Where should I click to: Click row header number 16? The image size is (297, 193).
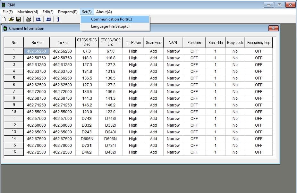pos(14,152)
